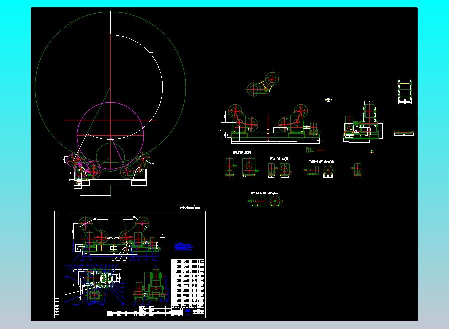Click the WPA100 reducer label
Screen dimensions: 449x329
point(279,158)
